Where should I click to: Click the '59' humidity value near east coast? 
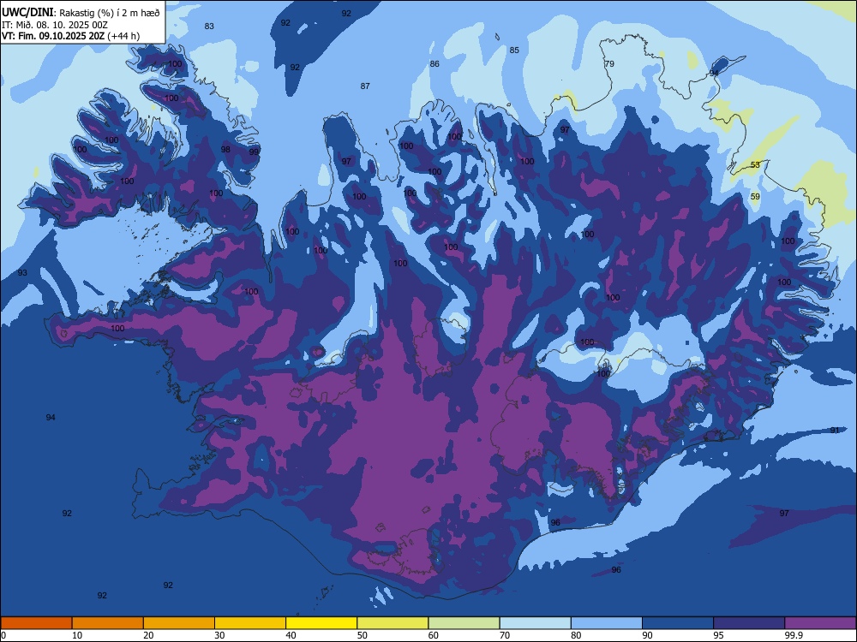pyautogui.click(x=755, y=197)
